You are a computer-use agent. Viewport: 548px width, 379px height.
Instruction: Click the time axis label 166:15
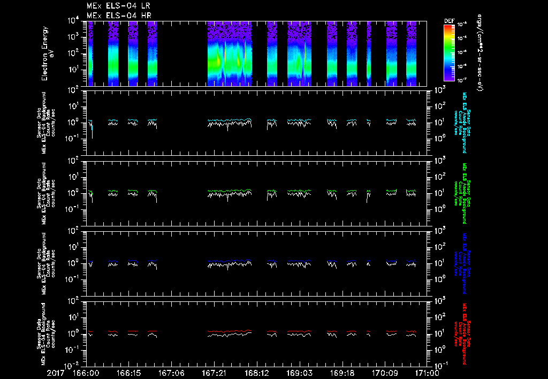tap(128, 373)
